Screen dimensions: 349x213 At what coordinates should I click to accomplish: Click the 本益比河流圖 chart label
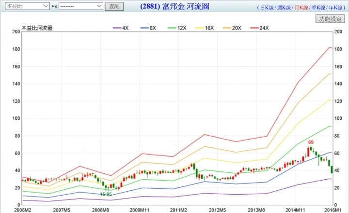37,28
